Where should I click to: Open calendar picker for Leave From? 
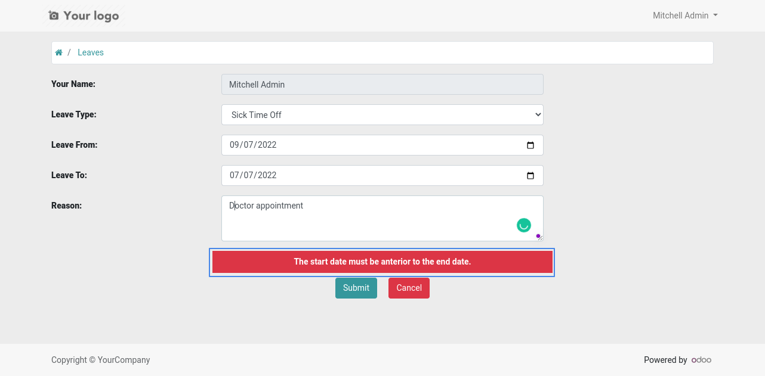point(530,145)
